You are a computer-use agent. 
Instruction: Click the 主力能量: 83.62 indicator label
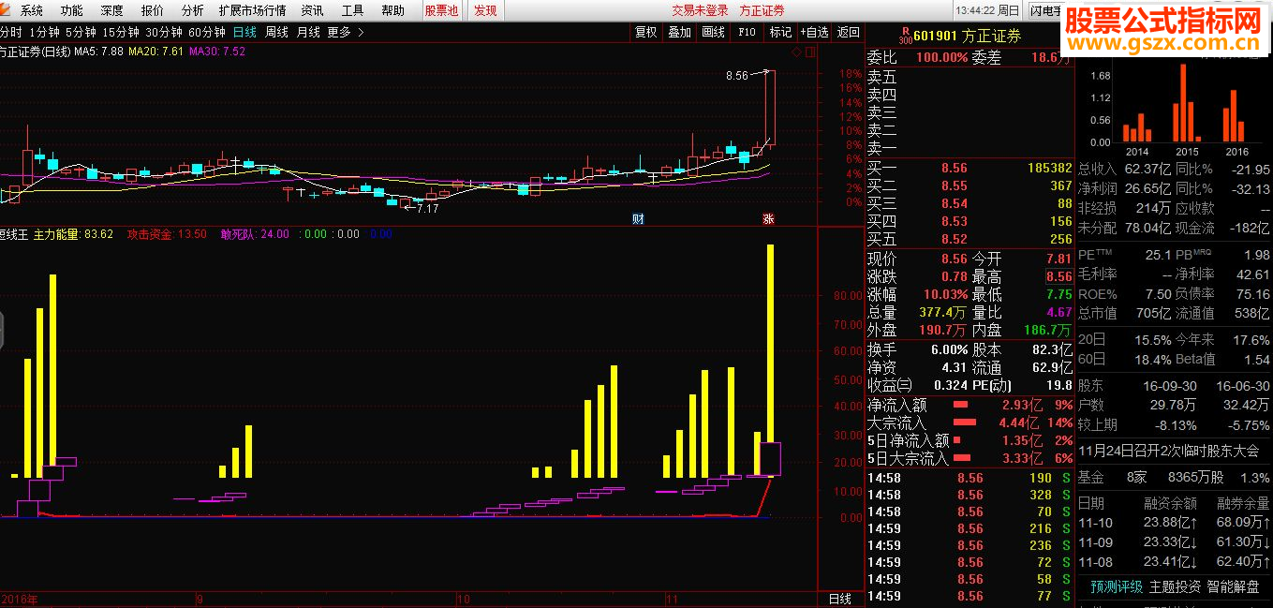(x=73, y=233)
